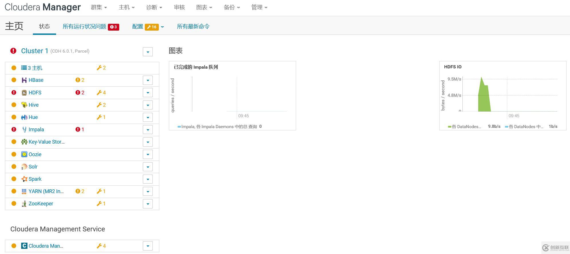Open the HDFS service link
Image resolution: width=570 pixels, height=254 pixels.
pos(35,93)
